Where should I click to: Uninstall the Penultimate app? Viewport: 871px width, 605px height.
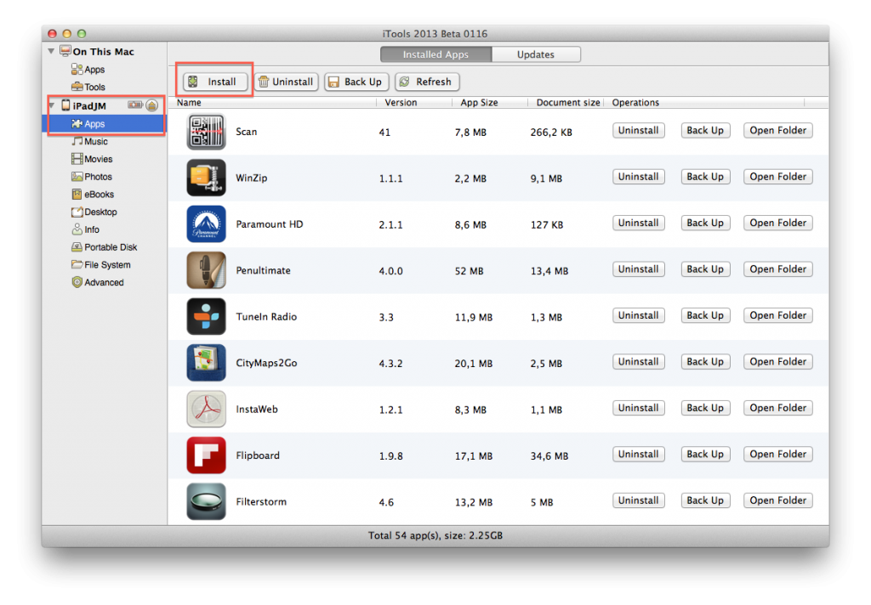(639, 269)
